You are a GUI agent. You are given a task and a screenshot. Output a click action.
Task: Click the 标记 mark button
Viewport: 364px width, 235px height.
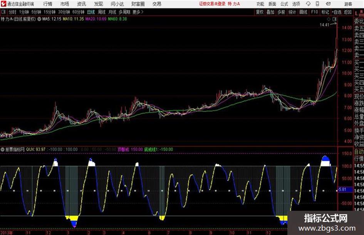tap(325, 12)
